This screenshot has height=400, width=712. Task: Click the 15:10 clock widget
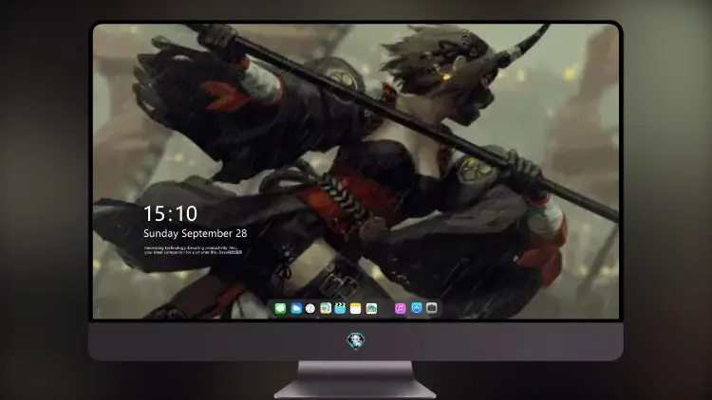[170, 213]
